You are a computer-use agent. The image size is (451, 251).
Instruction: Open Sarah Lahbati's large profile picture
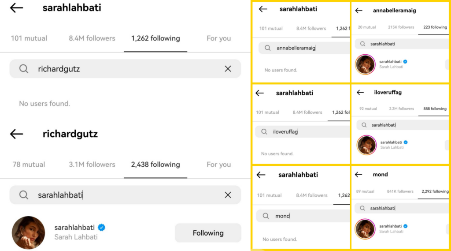point(28,232)
